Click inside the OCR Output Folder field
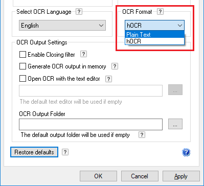This screenshot has height=186, width=204. [x=90, y=124]
